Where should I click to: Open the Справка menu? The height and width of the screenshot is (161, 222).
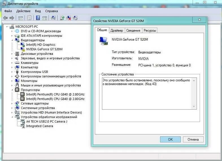(x=51, y=11)
